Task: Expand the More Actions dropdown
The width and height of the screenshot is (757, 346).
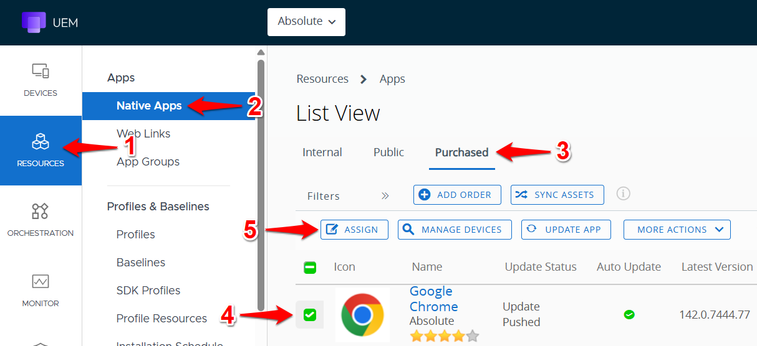Action: [x=677, y=230]
